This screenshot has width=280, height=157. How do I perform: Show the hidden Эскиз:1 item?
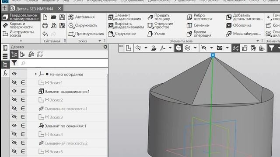pos(14,82)
